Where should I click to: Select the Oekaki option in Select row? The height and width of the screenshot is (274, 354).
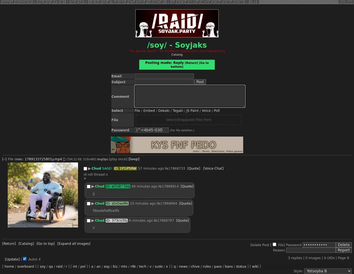tap(164, 111)
